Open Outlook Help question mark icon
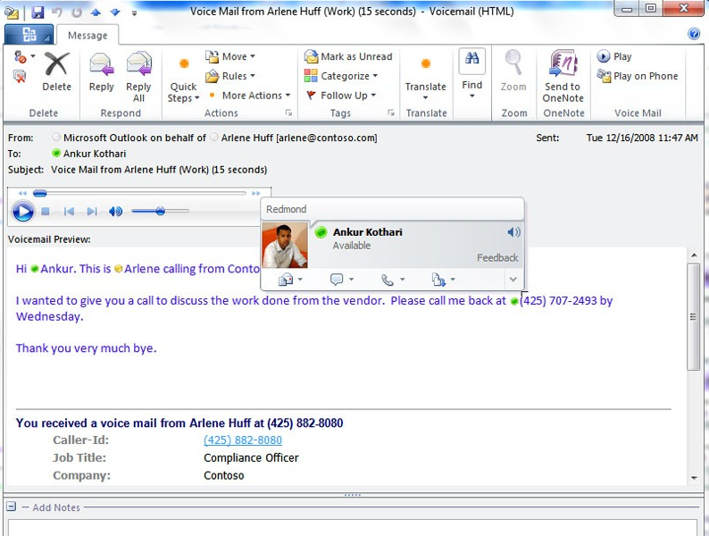This screenshot has height=536, width=709. (x=694, y=34)
